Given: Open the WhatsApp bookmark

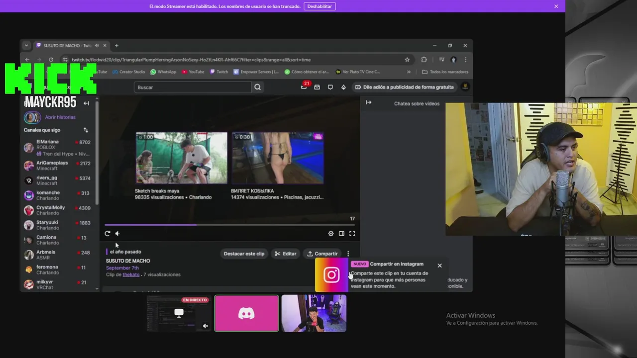Looking at the screenshot, I should pyautogui.click(x=163, y=72).
